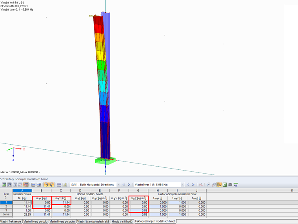Click column B header
The height and width of the screenshot is (224, 298).
(x=42, y=191)
